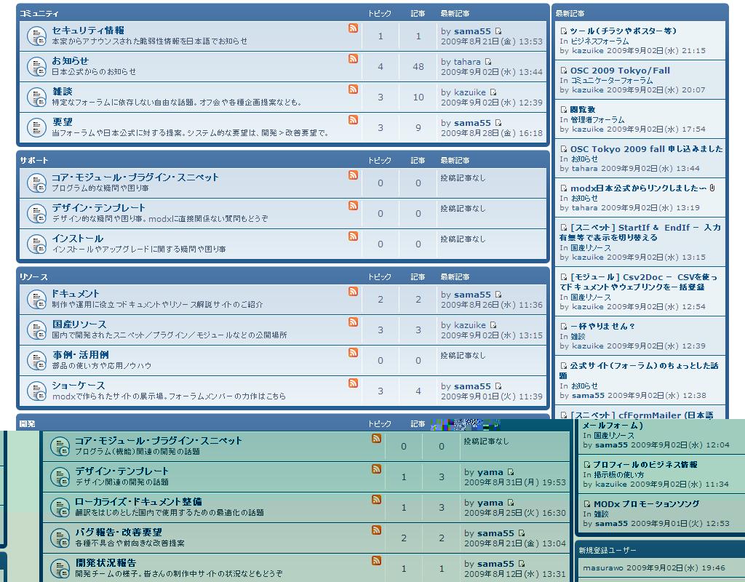
Task: Open the RSS feed for バグ報告・改善要望
Action: [x=376, y=530]
